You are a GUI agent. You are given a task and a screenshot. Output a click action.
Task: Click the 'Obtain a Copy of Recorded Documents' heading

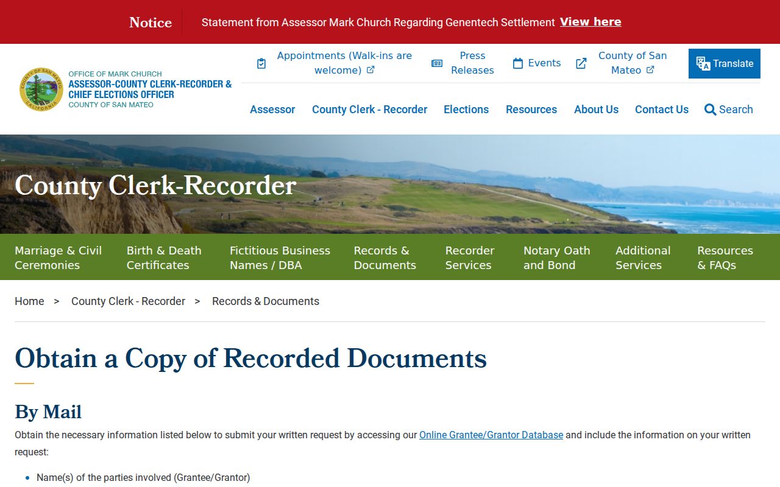pos(250,358)
